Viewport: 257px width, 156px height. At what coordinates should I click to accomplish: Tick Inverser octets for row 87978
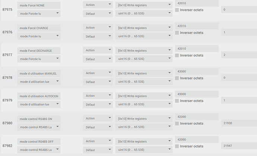coord(177,78)
